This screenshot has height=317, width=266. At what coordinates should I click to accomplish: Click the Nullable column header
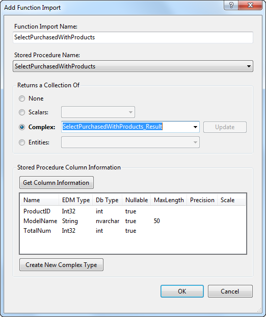(137, 200)
